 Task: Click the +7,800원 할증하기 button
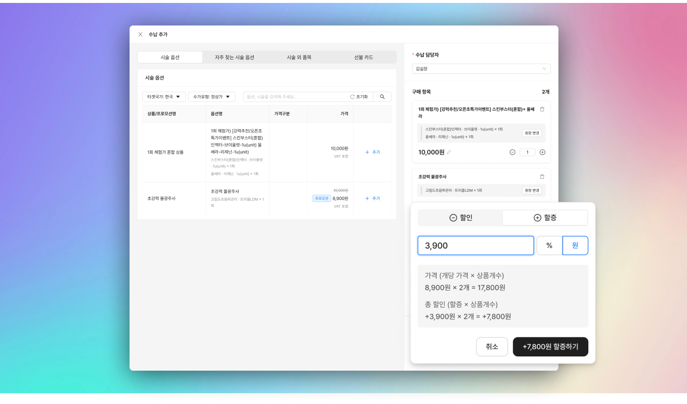click(551, 347)
